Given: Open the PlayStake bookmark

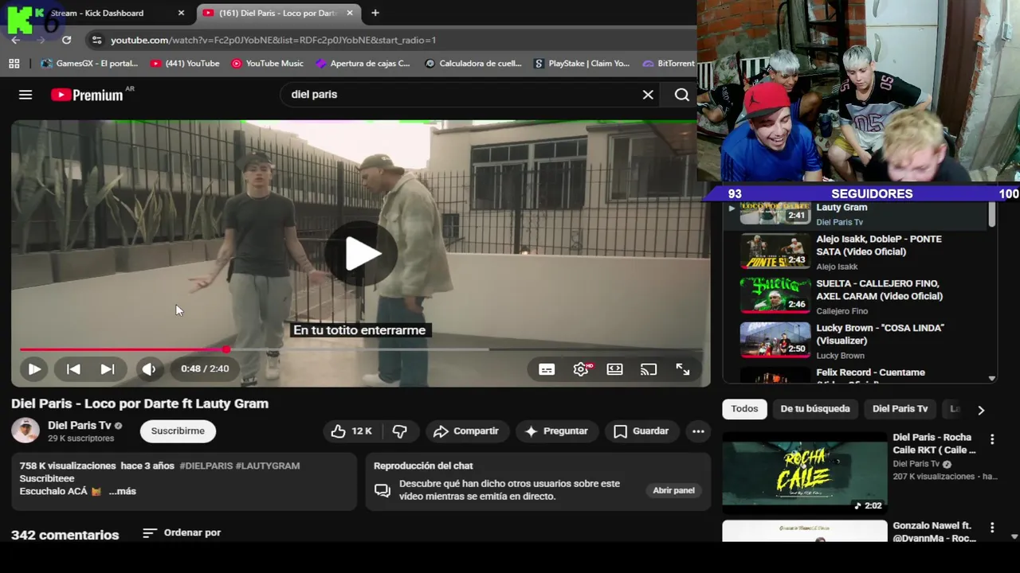Looking at the screenshot, I should coord(582,64).
